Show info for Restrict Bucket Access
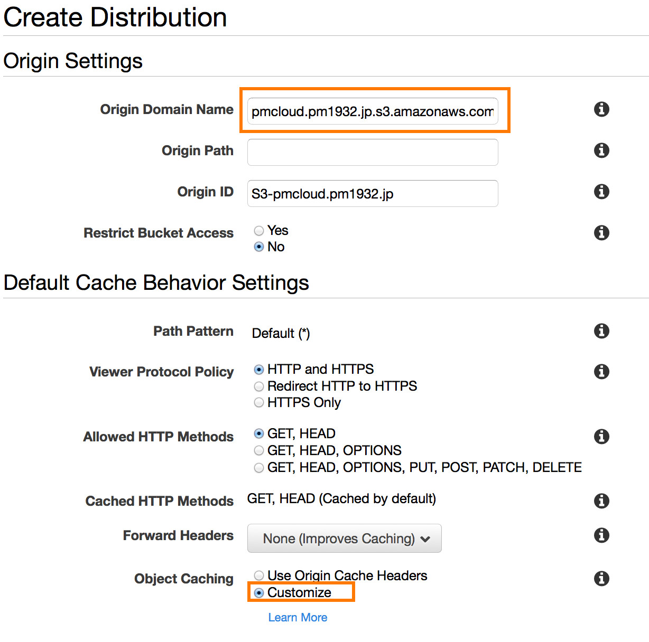649x642 pixels. pyautogui.click(x=601, y=233)
